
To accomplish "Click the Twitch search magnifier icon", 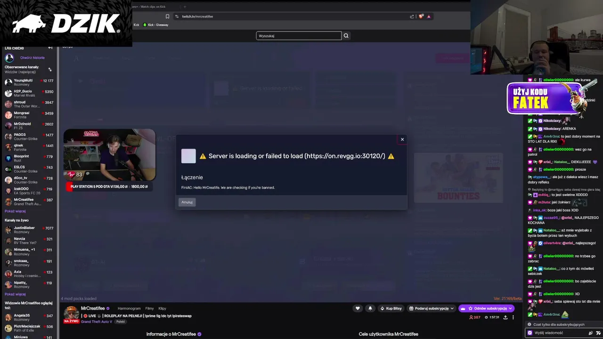I will (x=346, y=36).
